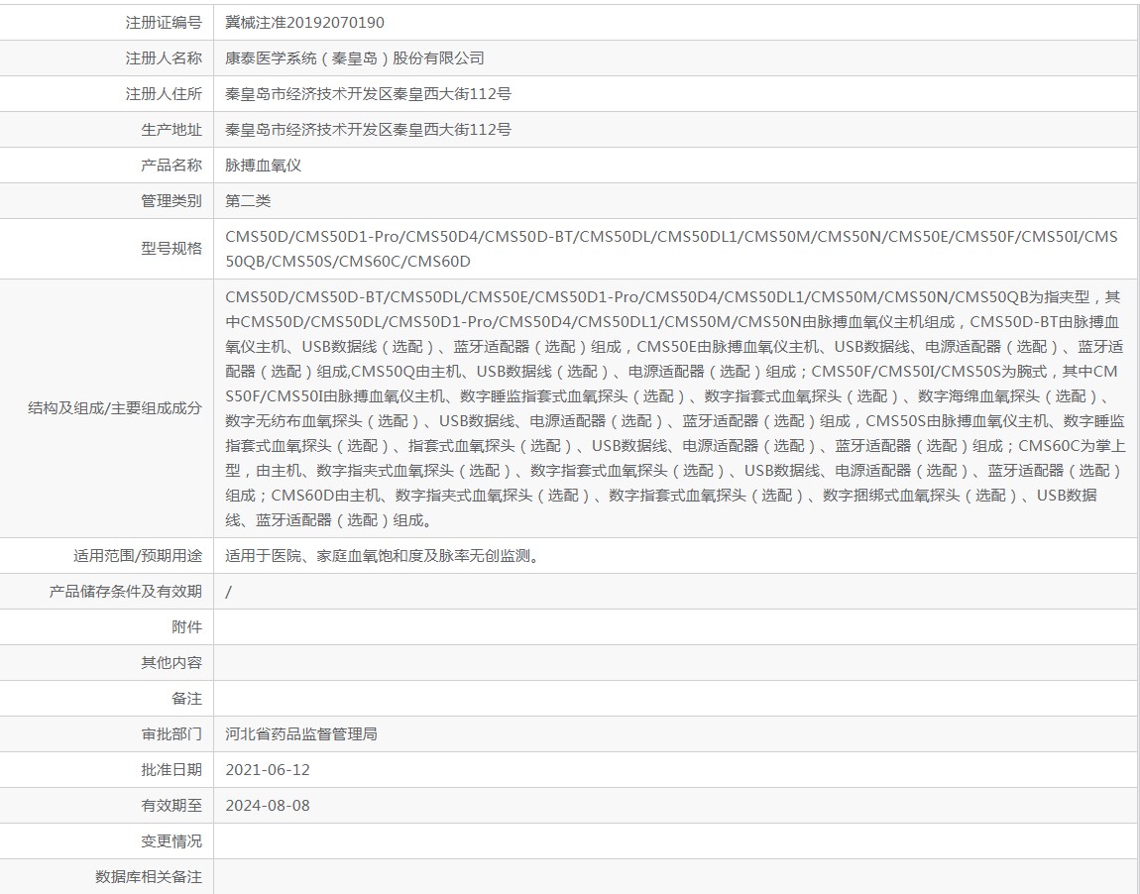Viewport: 1140px width, 894px height.
Task: Click the 管理类别 label
Action: click(171, 200)
